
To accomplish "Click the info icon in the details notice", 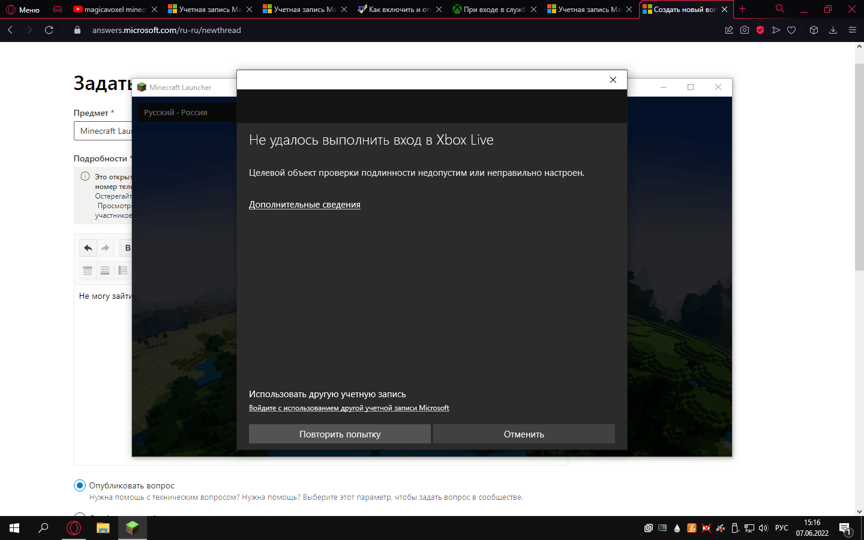I will 85,176.
